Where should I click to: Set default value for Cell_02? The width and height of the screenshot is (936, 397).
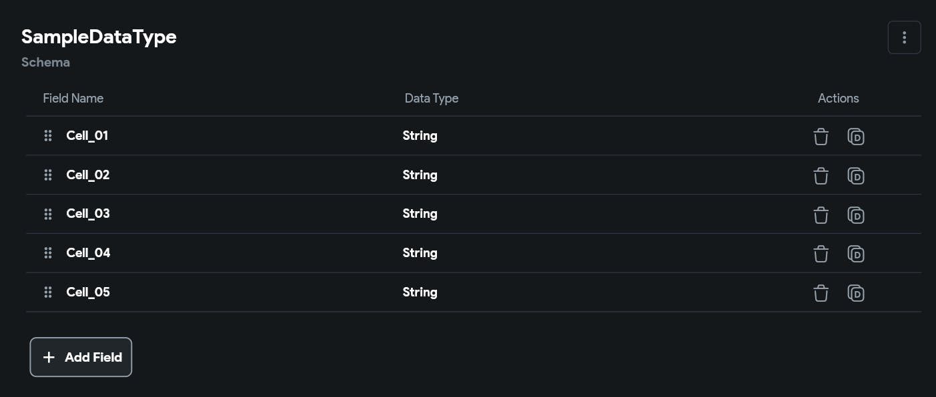click(856, 176)
